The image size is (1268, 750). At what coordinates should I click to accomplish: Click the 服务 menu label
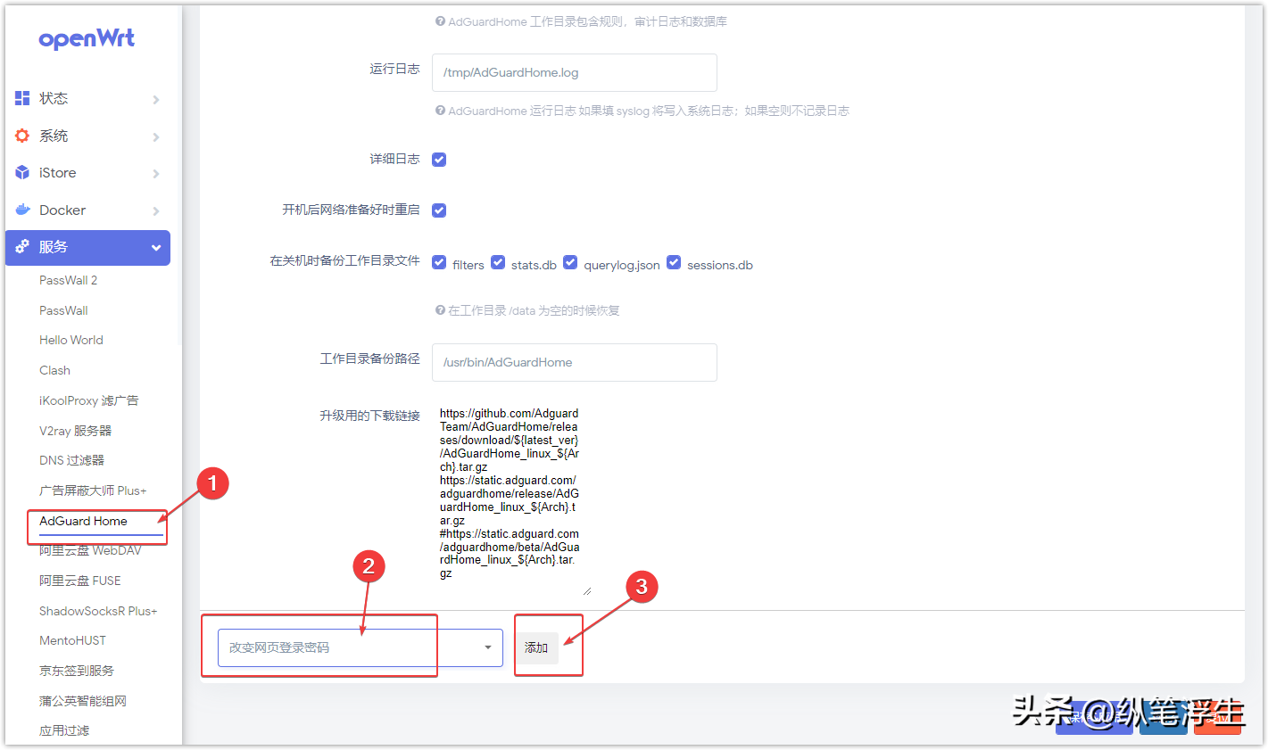(54, 247)
